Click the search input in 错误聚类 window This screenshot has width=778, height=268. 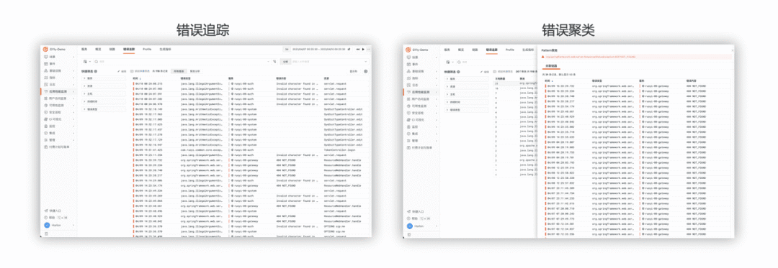(496, 62)
